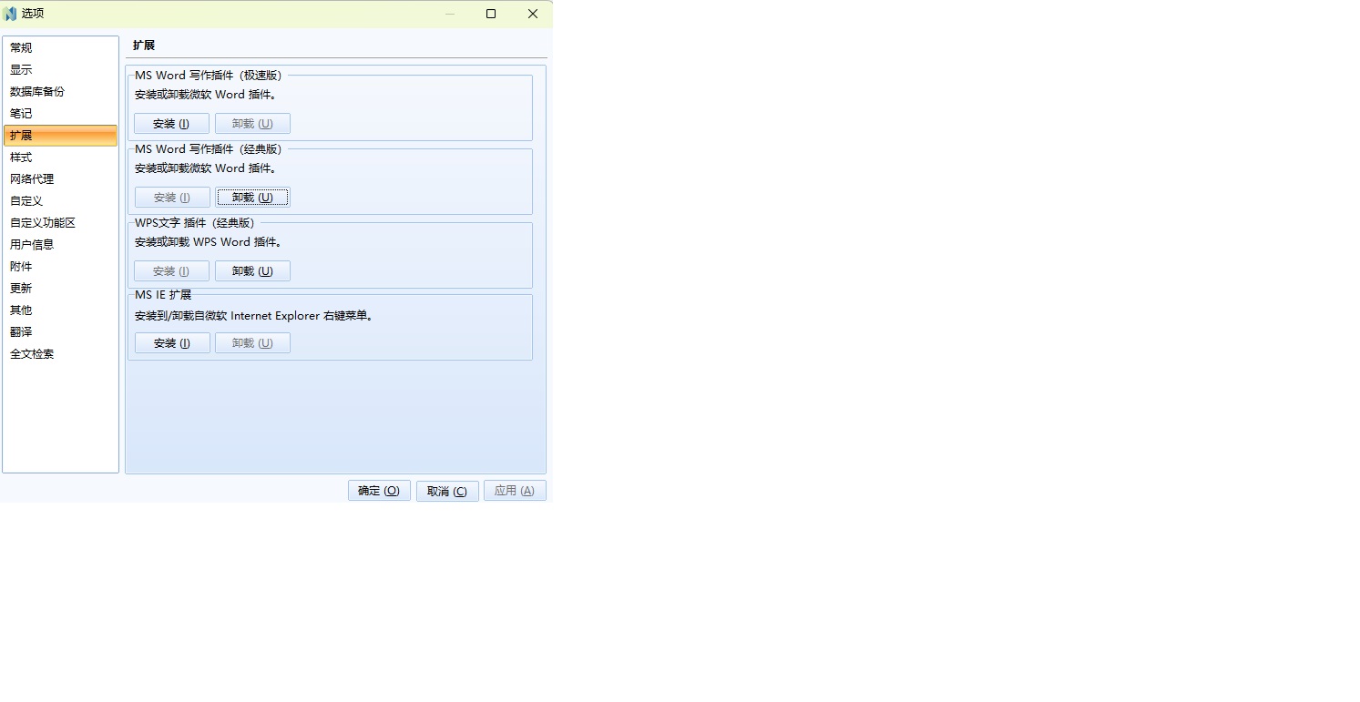The width and height of the screenshot is (1360, 702).
Task: Click 安装 for WPS文字 插件
Action: [x=172, y=271]
